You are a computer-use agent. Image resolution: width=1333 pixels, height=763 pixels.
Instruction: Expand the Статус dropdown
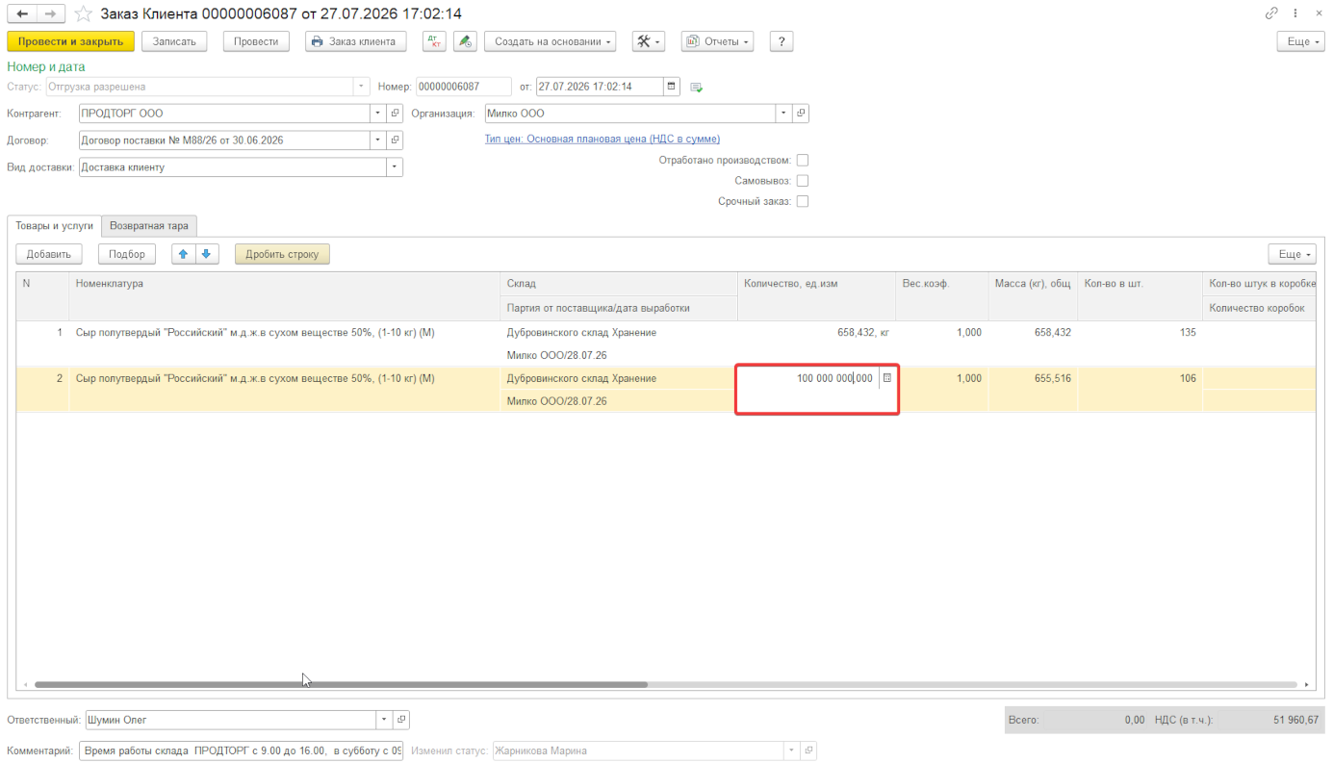point(362,87)
